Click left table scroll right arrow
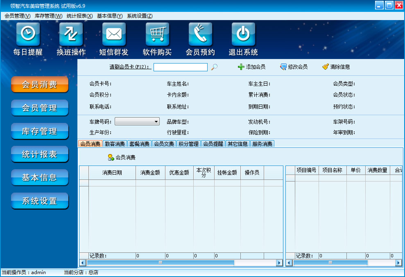The height and width of the screenshot is (277, 405). 279,263
